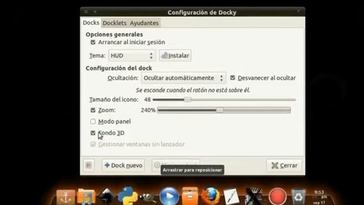Click the Tamaño del icono slider handle
Image resolution: width=364 pixels, height=205 pixels.
(188, 100)
